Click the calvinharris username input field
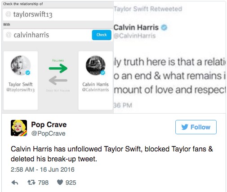 [47, 35]
